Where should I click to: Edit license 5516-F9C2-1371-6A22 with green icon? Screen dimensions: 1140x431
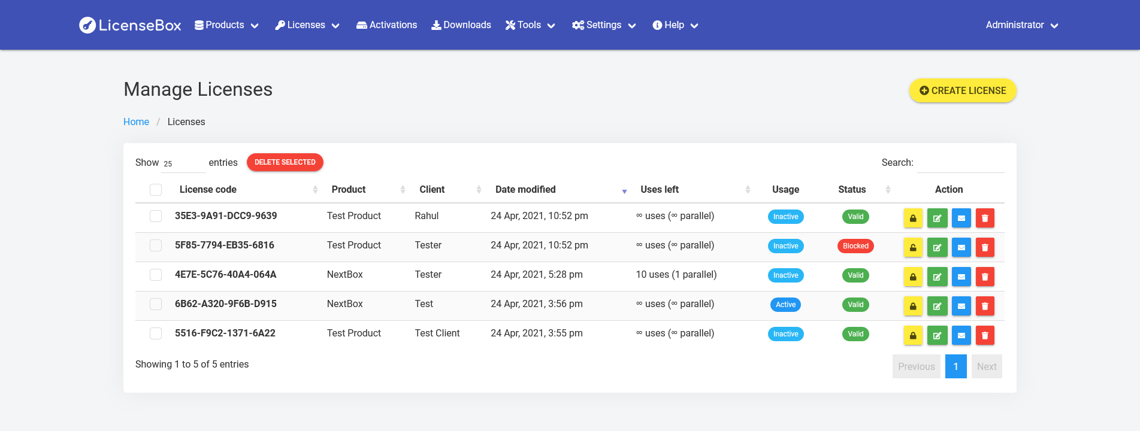937,335
